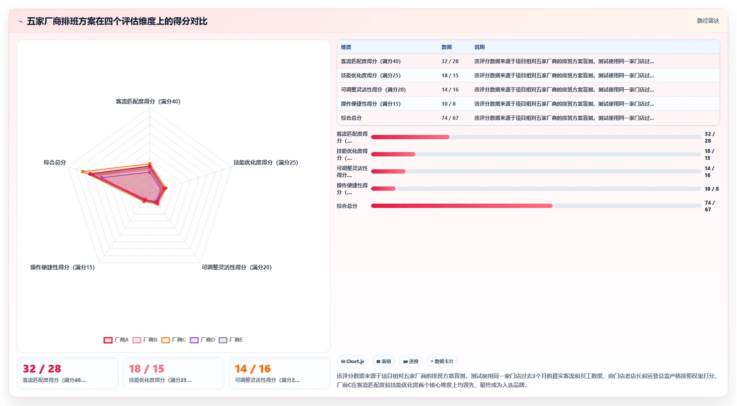
Task: Select the 进度 tag pill
Action: pyautogui.click(x=411, y=361)
